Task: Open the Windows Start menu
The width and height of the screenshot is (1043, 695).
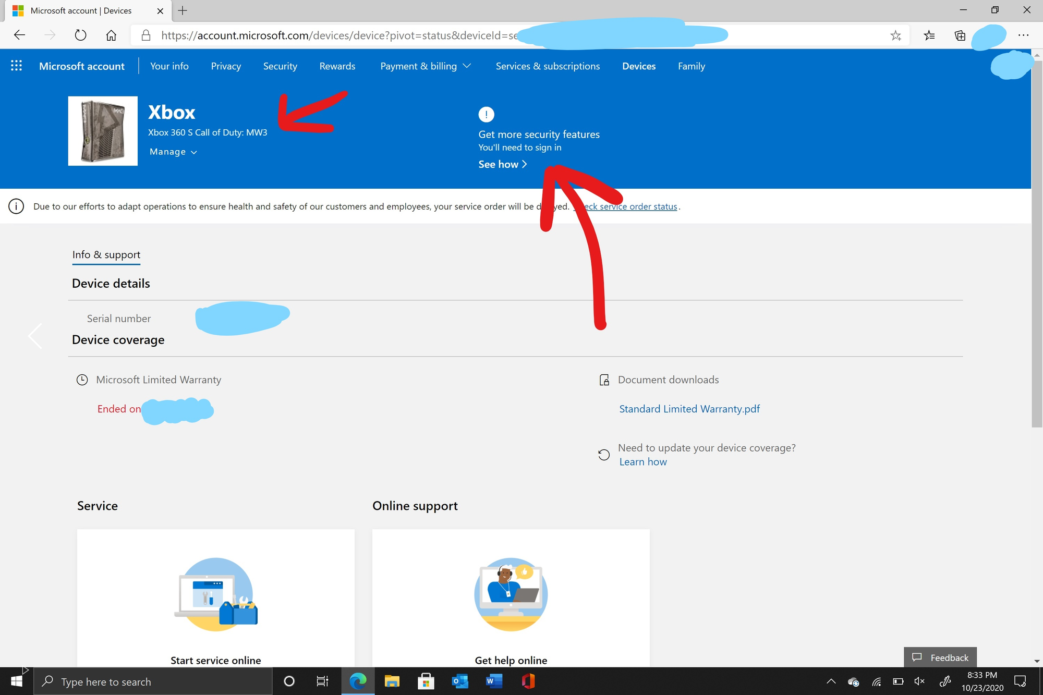Action: (17, 681)
